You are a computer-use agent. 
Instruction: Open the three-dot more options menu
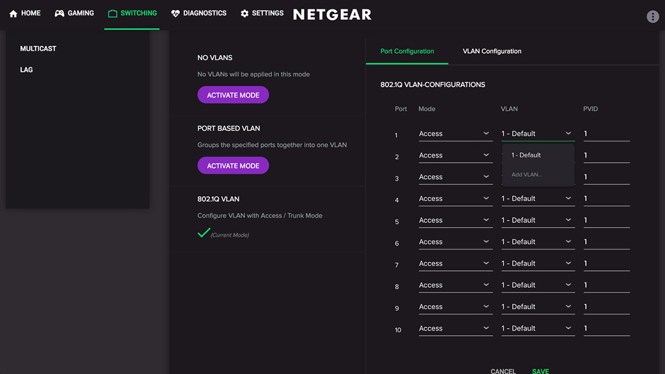tap(653, 17)
